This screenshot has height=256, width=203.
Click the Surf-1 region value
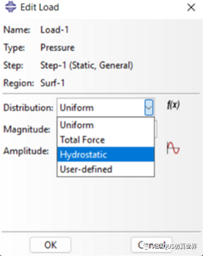coord(53,83)
